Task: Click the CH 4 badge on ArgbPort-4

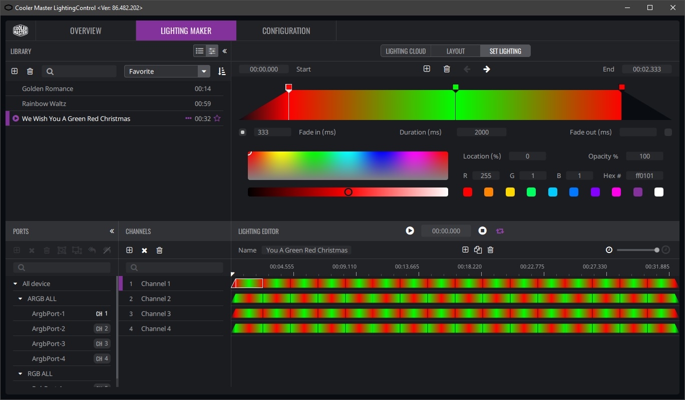Action: (x=102, y=358)
